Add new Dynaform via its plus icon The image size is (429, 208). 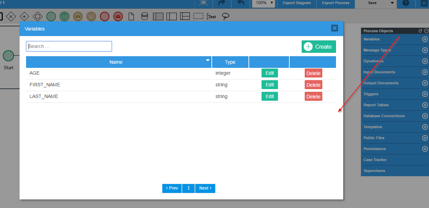pyautogui.click(x=425, y=61)
